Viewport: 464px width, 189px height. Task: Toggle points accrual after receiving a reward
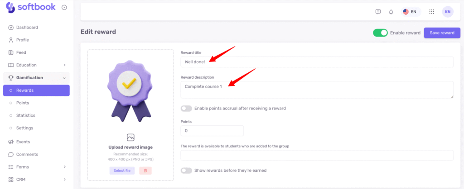tap(186, 108)
